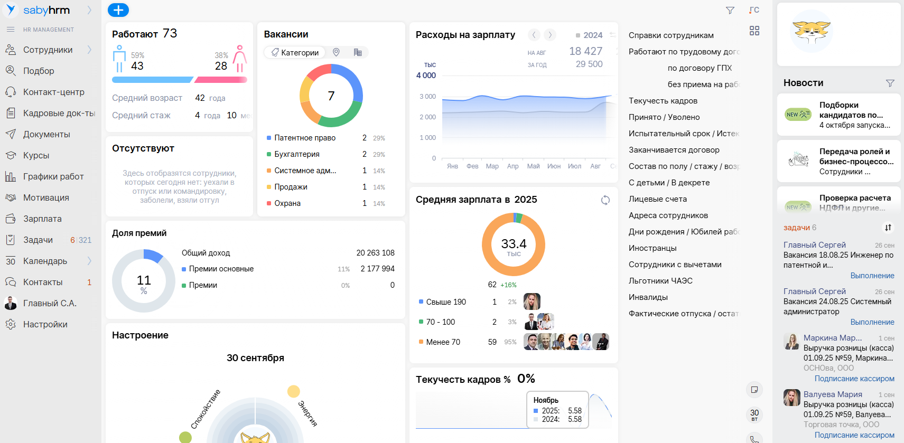This screenshot has height=443, width=904.
Task: Select the Categories toggle in vacancies
Action: [x=295, y=52]
